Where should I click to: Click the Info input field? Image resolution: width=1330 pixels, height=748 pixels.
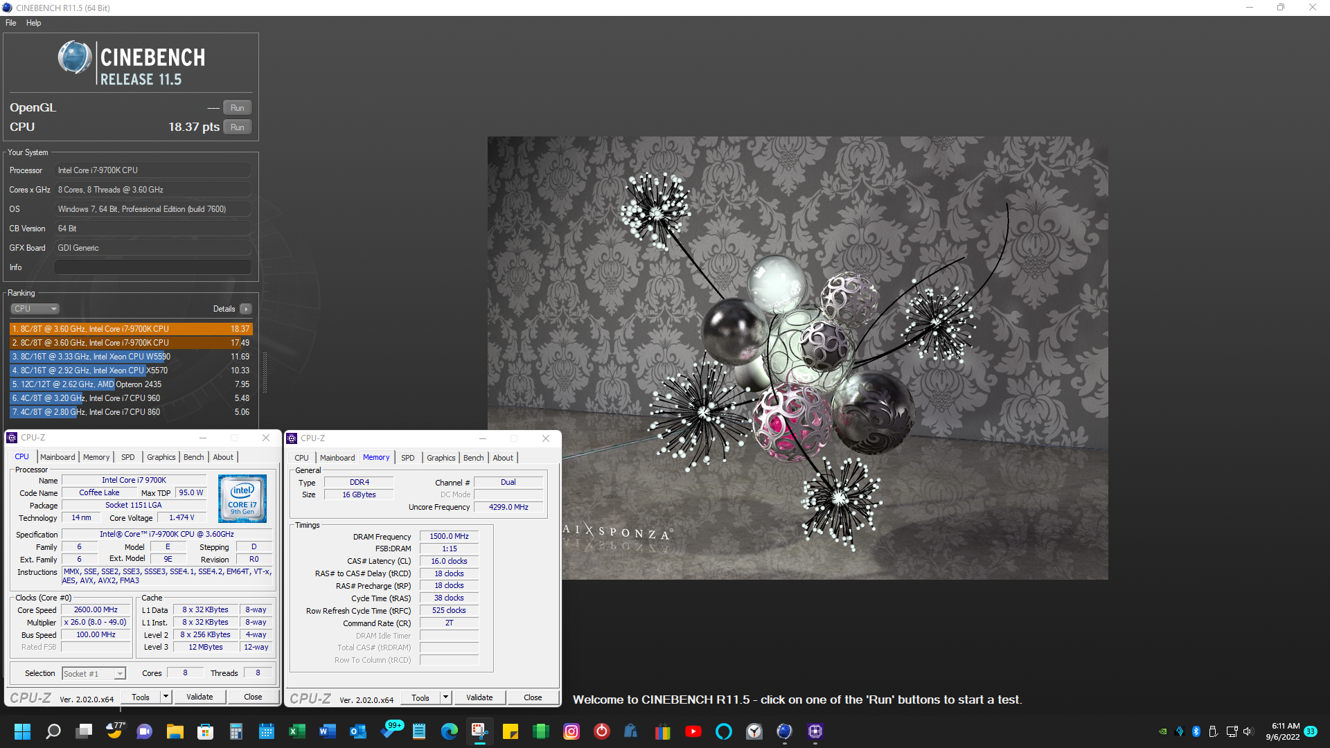coord(152,267)
